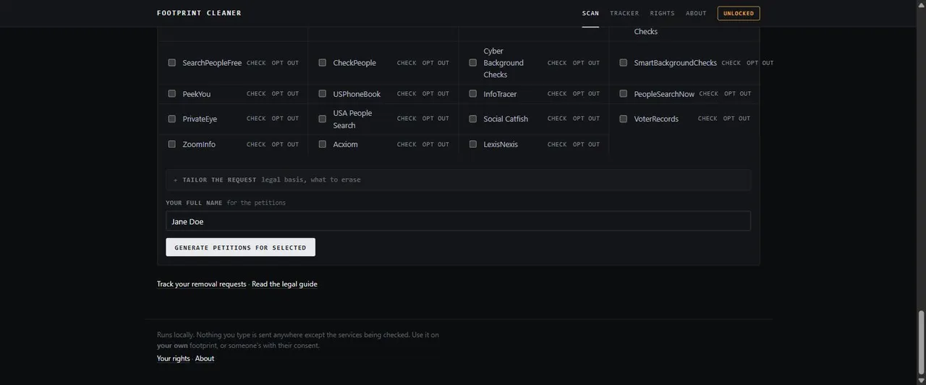Click OPT OUT for PeekYou
The width and height of the screenshot is (926, 385).
[285, 93]
